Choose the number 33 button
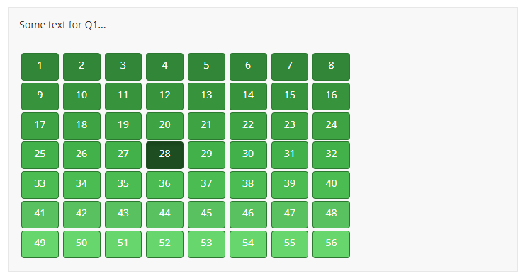The image size is (530, 278). coord(40,185)
